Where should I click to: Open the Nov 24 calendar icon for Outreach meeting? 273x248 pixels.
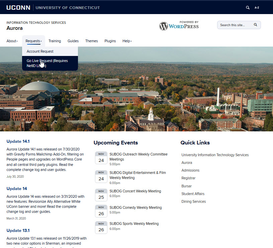point(101,158)
